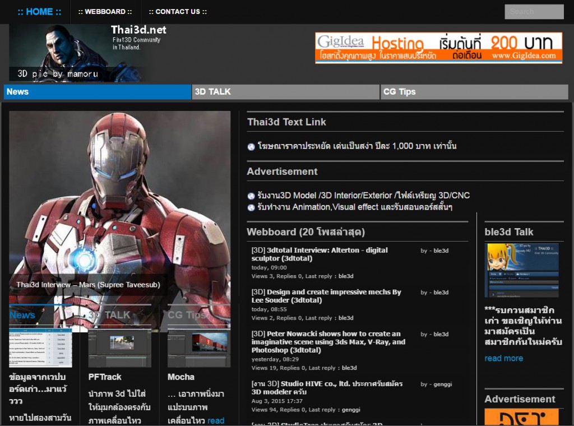This screenshot has width=574, height=426.
Task: Switch to the CG Tips tab
Action: coord(474,92)
